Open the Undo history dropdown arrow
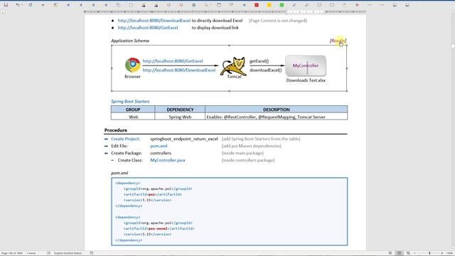The height and width of the screenshot is (256, 455). (22, 5)
